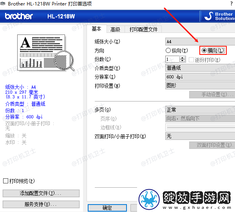Click the brother logo in the header
The width and height of the screenshot is (235, 212).
pyautogui.click(x=19, y=16)
